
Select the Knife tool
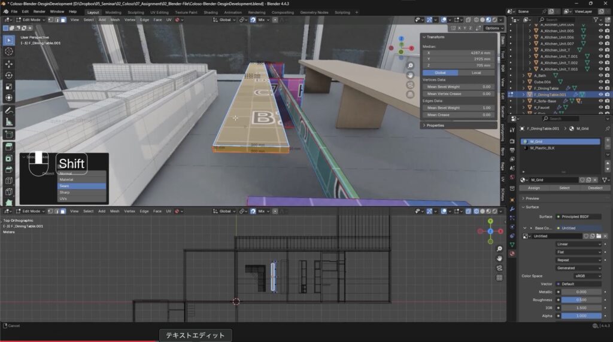pyautogui.click(x=9, y=192)
